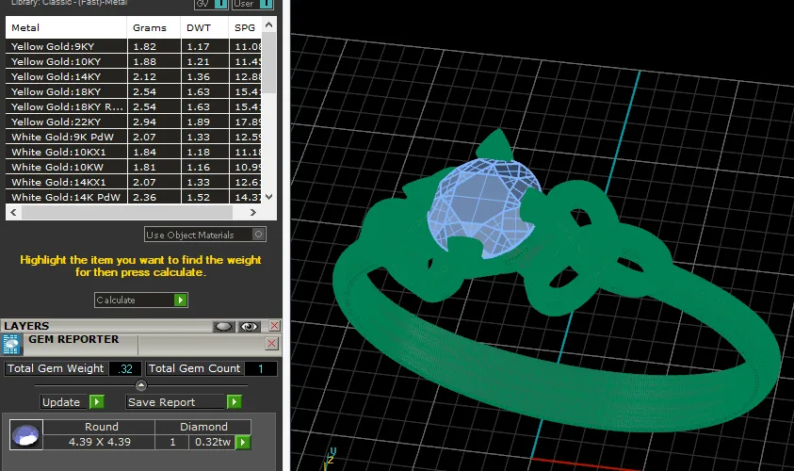
Task: Click the green arrow beside 0.32tw
Action: pos(243,442)
